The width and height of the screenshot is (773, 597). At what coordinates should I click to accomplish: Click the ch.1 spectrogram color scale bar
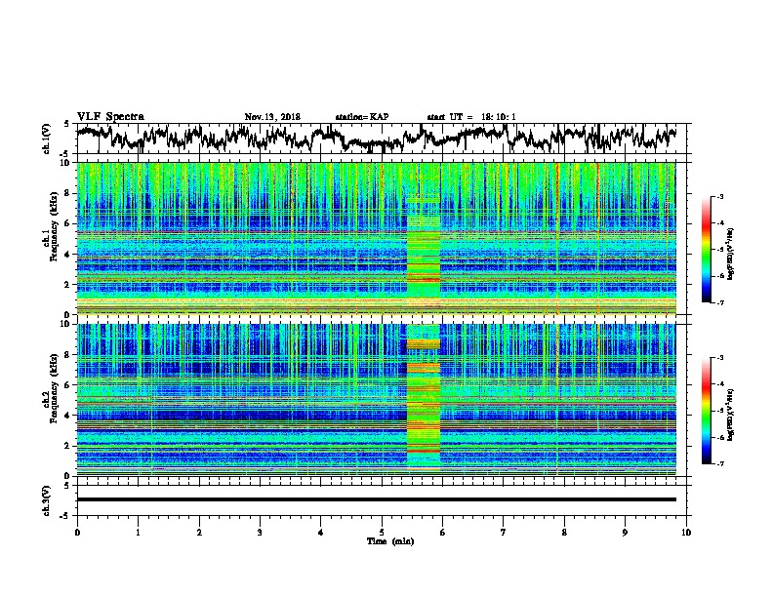707,250
